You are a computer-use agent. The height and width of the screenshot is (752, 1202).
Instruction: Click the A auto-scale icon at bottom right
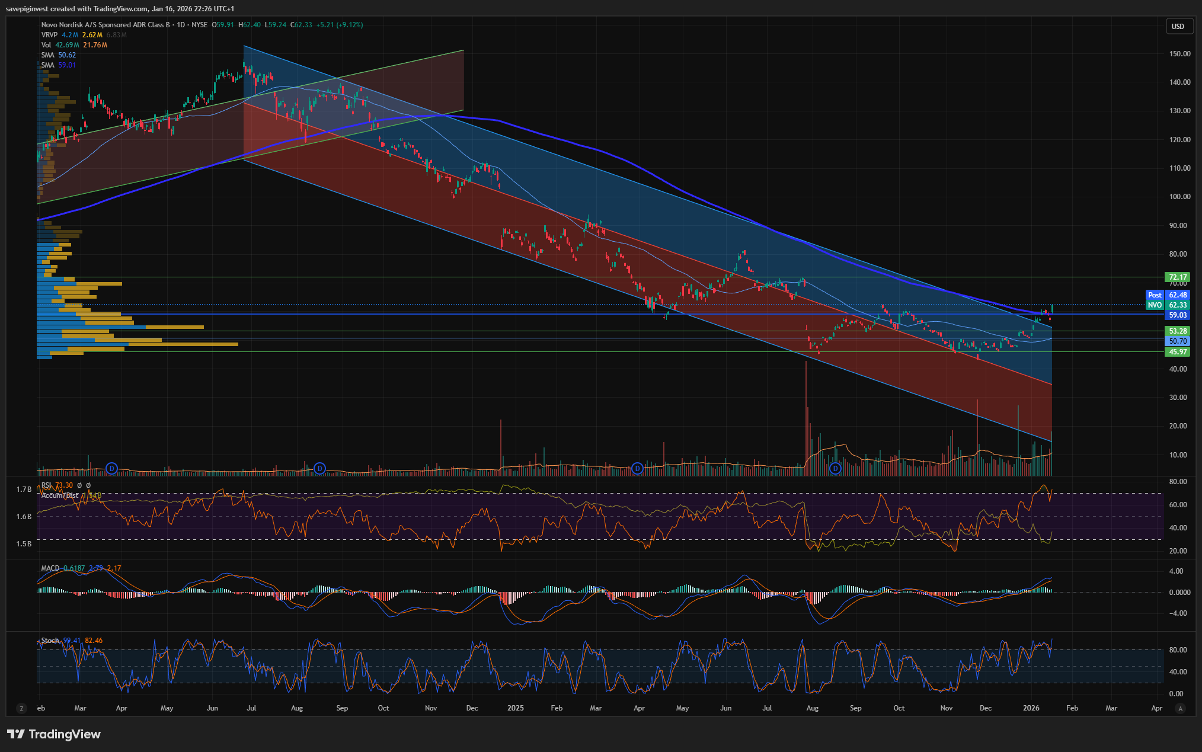(x=1180, y=708)
